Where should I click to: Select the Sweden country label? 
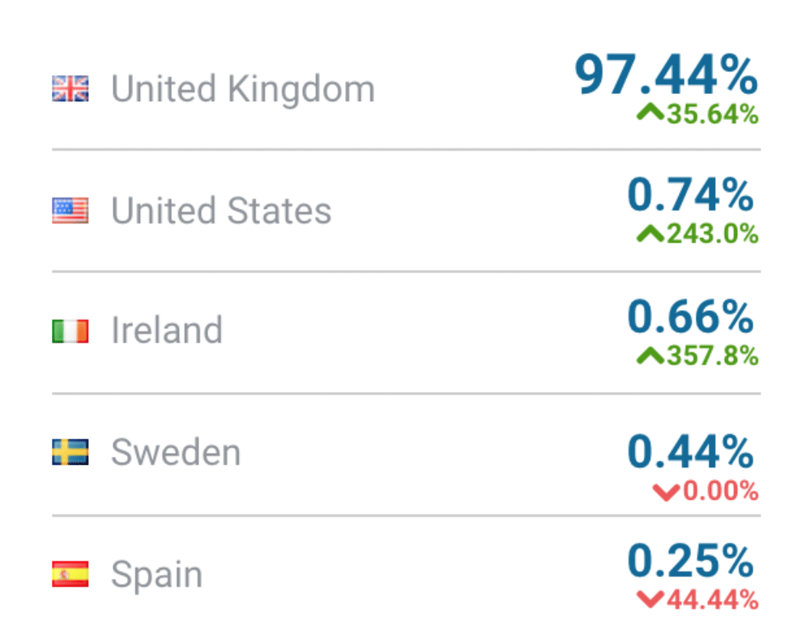(176, 452)
